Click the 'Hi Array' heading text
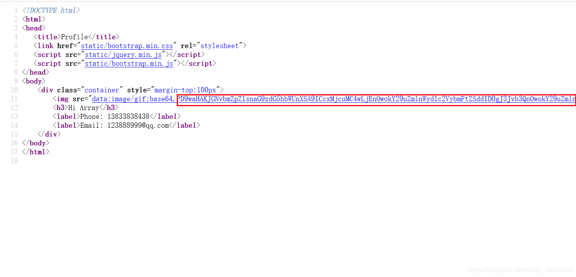Viewport: 576px width, 277px height. pyautogui.click(x=84, y=108)
